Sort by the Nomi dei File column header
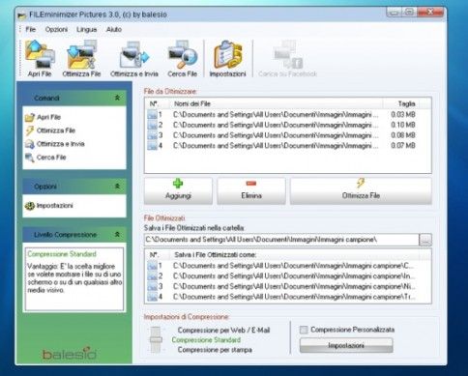 coord(277,103)
